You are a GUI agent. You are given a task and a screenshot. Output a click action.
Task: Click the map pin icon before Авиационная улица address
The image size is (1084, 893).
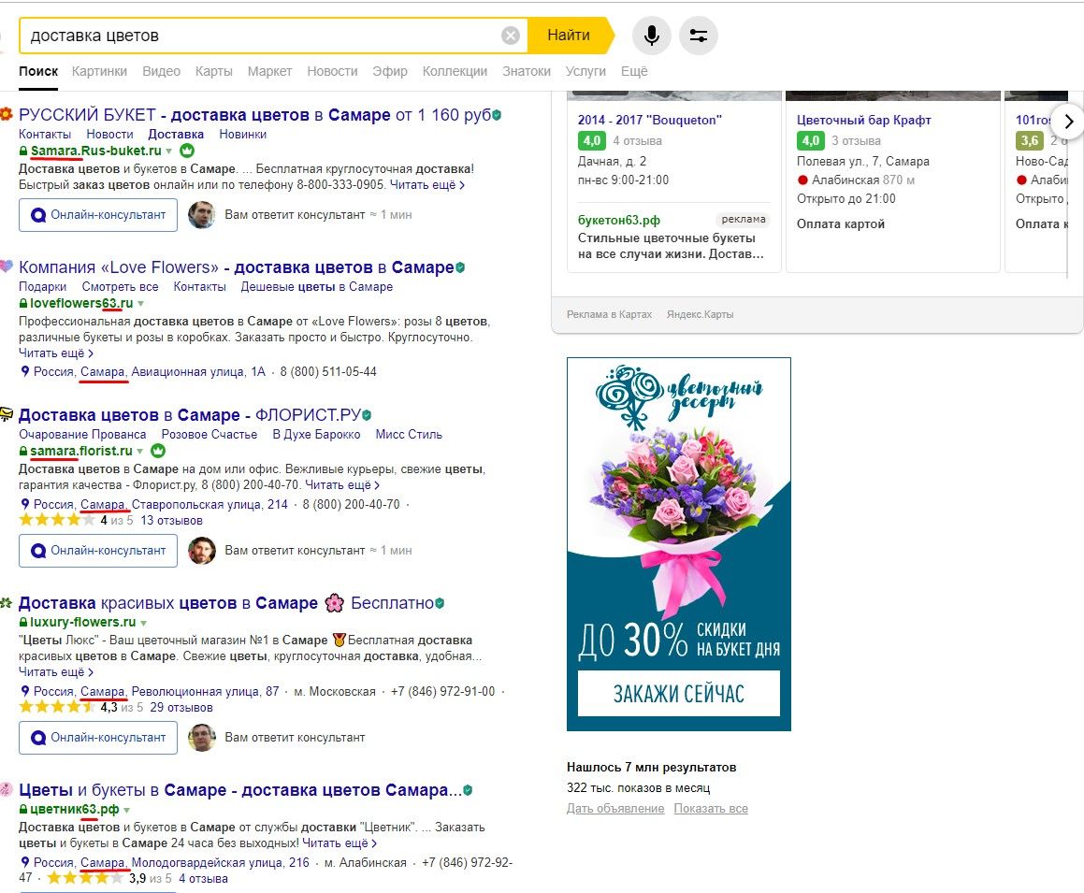pyautogui.click(x=25, y=371)
